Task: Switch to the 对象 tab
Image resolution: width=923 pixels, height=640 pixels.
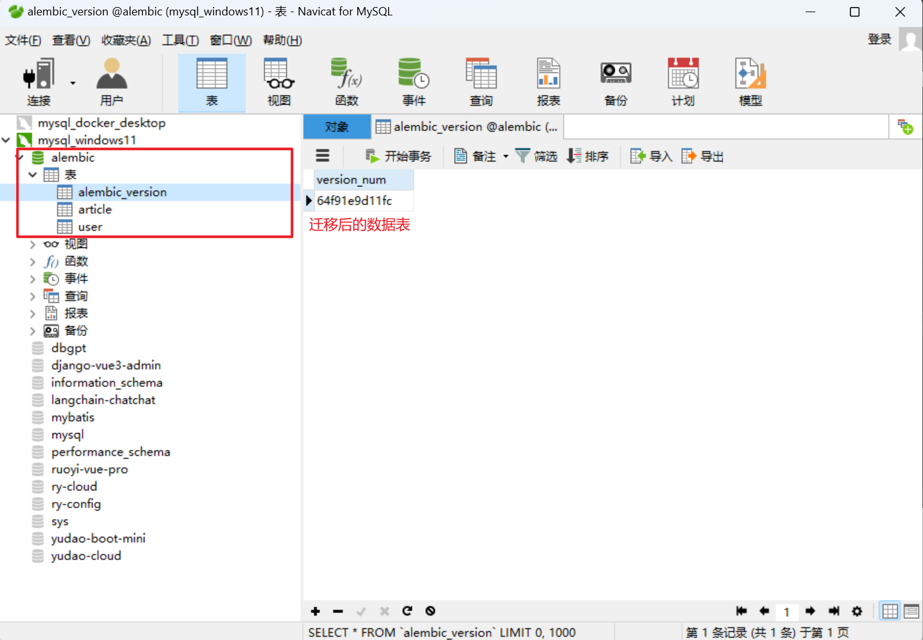Action: [x=337, y=126]
